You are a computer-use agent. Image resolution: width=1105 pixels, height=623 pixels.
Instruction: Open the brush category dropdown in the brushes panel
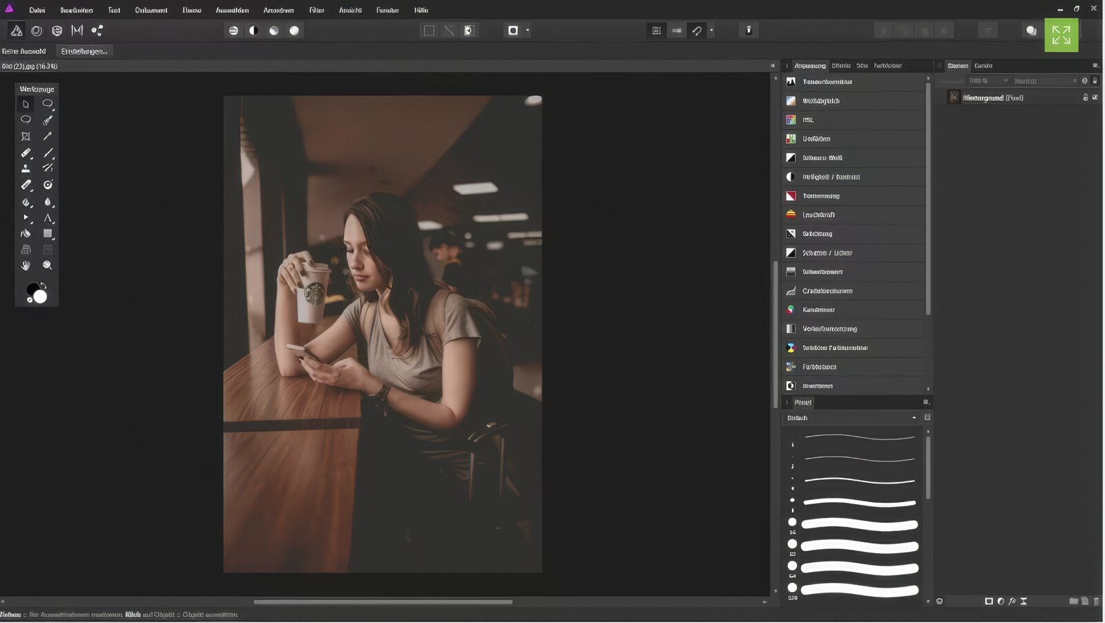852,418
